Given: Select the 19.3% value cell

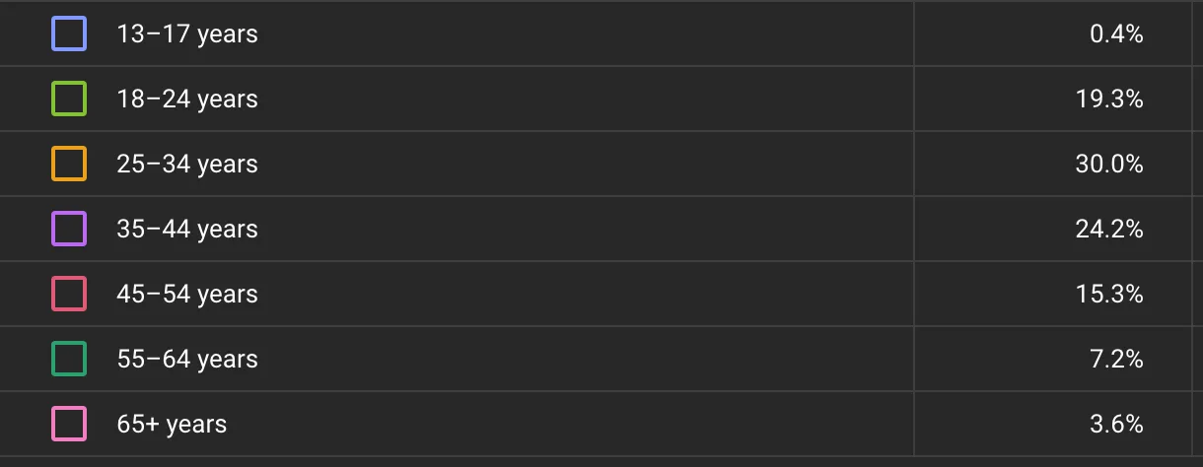Looking at the screenshot, I should tap(1109, 100).
